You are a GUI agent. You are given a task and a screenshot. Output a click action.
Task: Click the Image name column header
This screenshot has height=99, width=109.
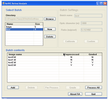coord(33,54)
